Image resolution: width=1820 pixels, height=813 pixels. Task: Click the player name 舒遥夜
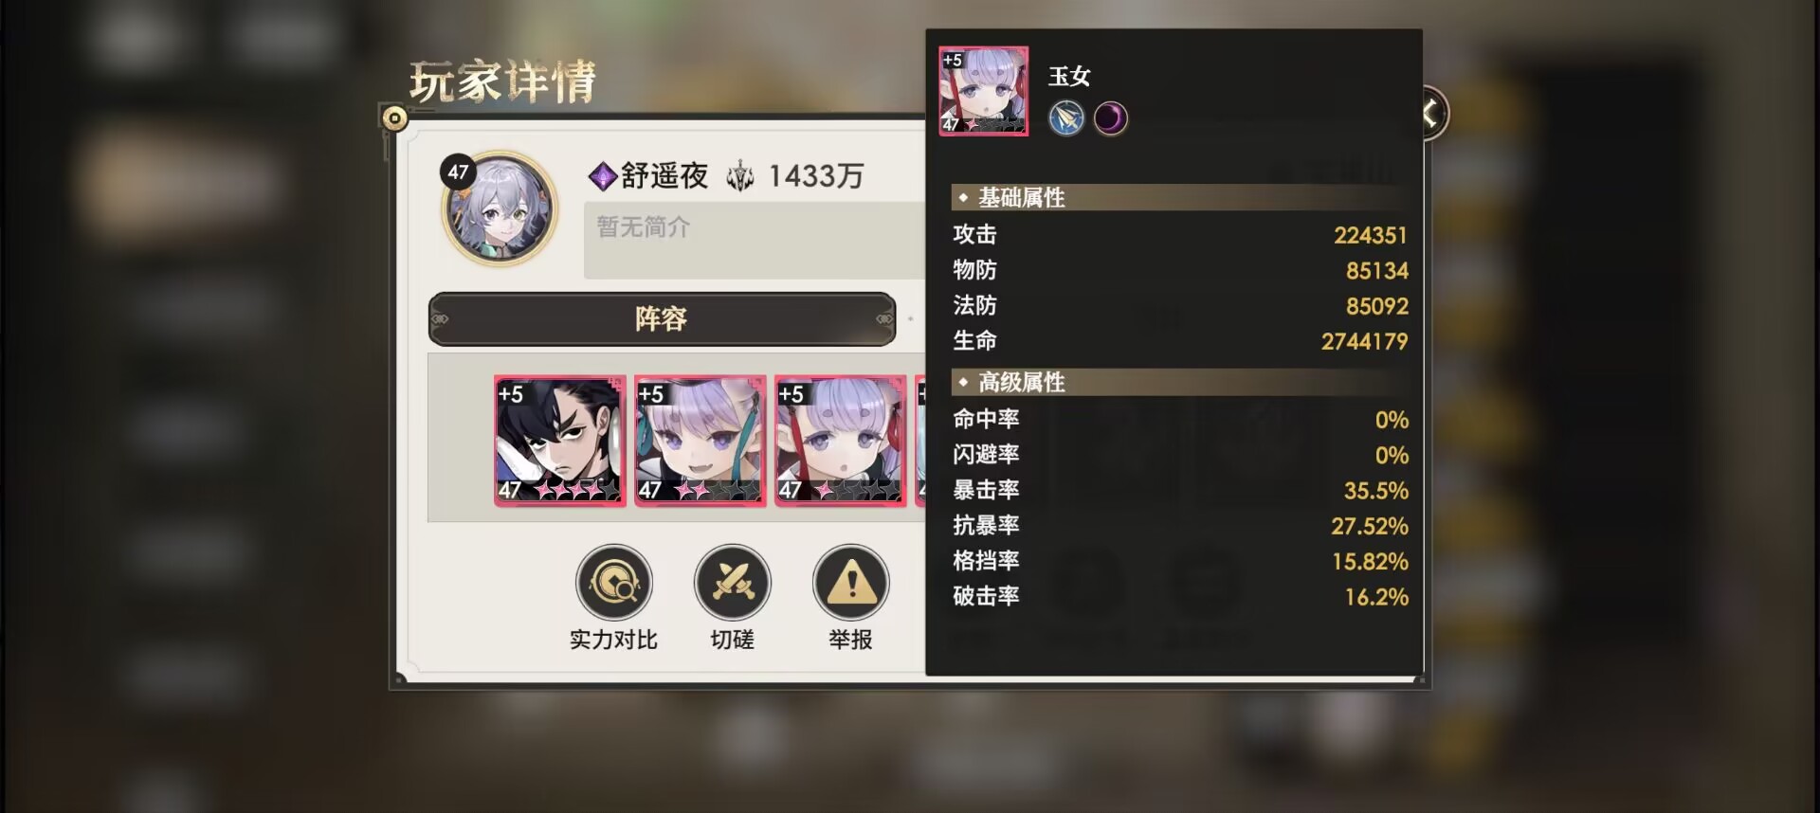coord(664,176)
